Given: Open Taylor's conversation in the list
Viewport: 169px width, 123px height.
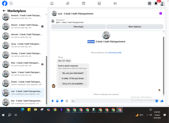Looking at the screenshot, I should (x=23, y=74).
